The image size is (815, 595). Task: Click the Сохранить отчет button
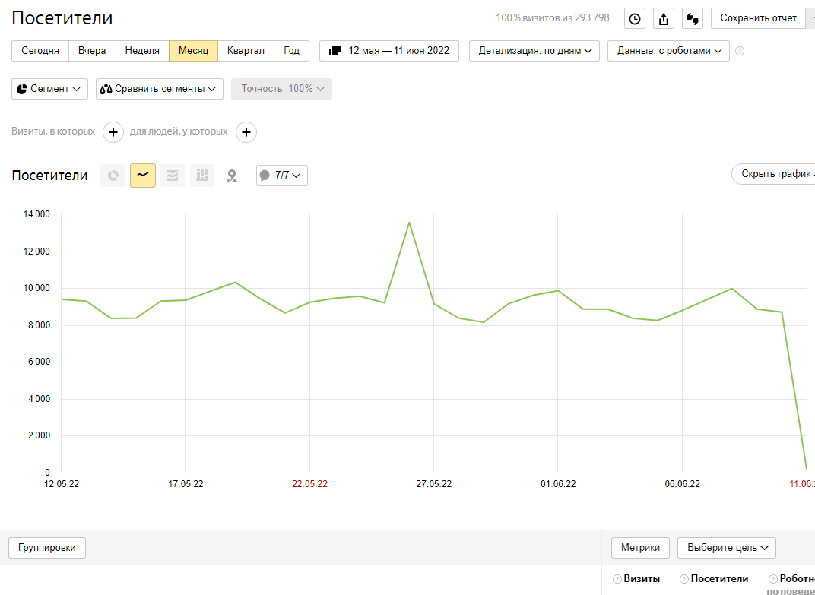click(x=758, y=18)
